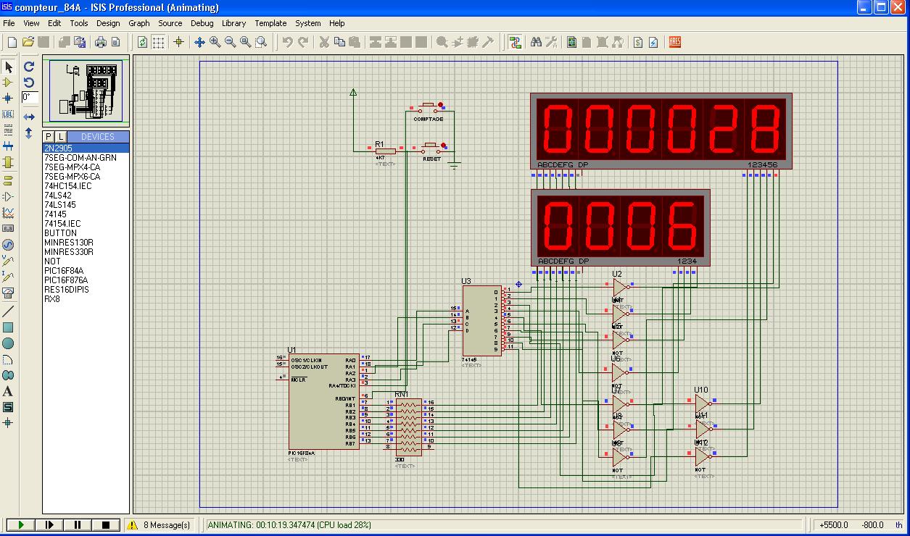Image resolution: width=910 pixels, height=536 pixels.
Task: Stop the simulation with the stop button
Action: pos(105,525)
